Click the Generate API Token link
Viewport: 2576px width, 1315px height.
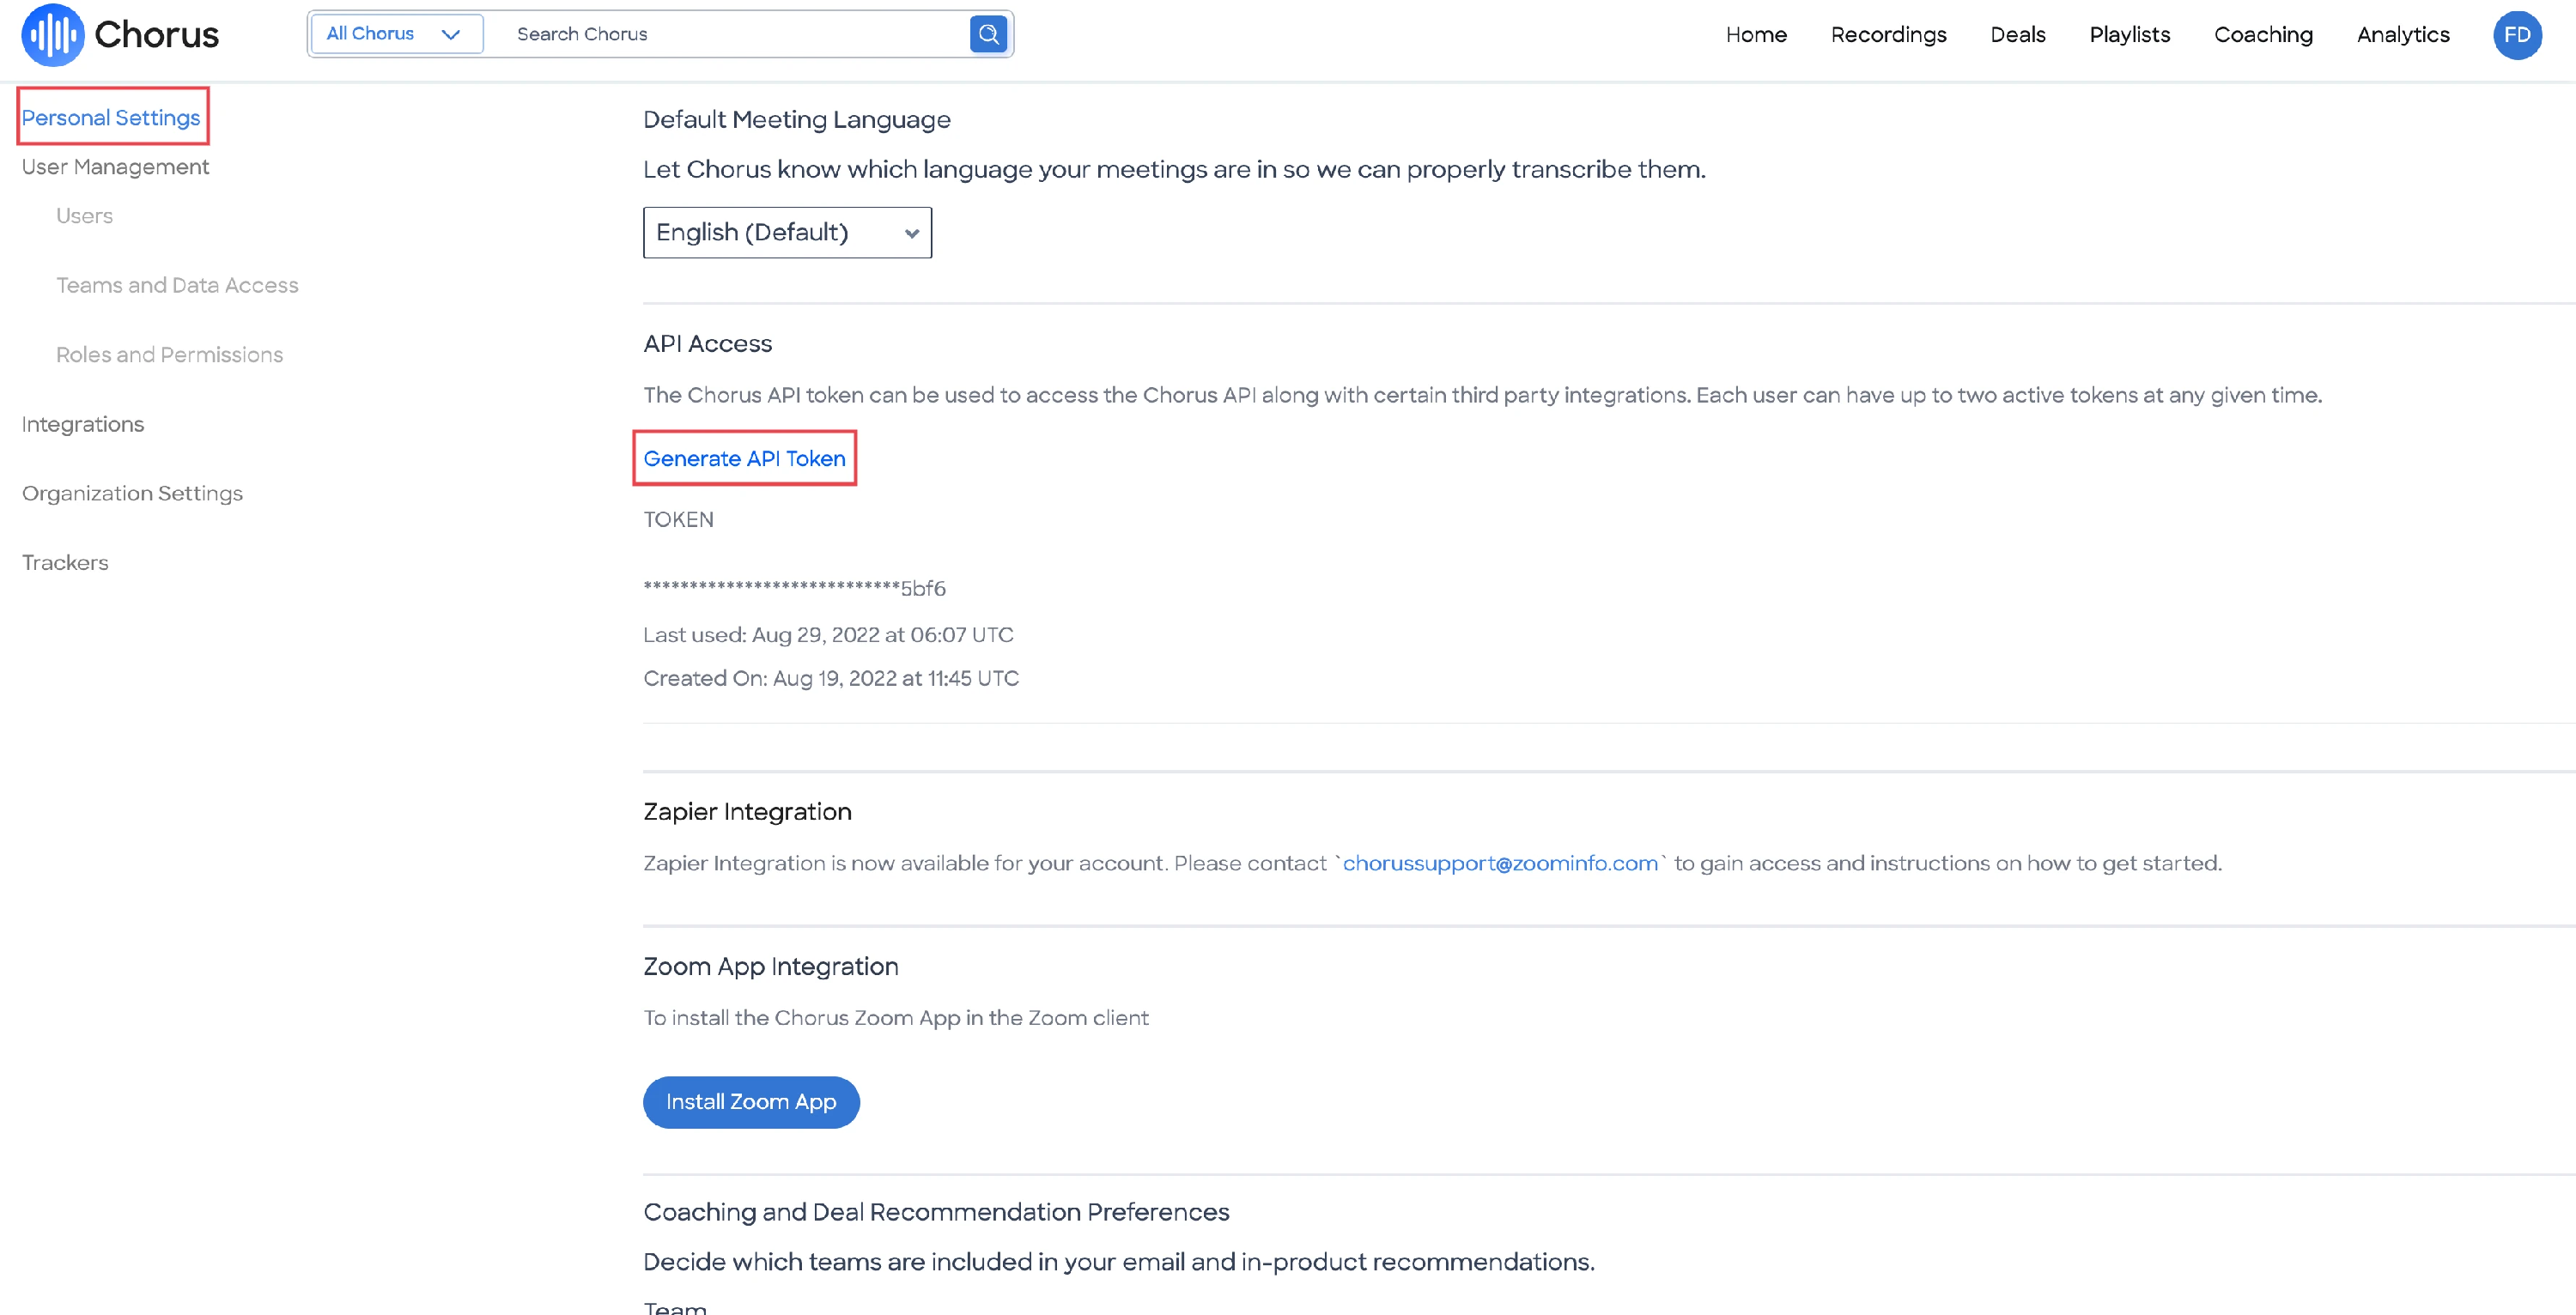(x=744, y=459)
